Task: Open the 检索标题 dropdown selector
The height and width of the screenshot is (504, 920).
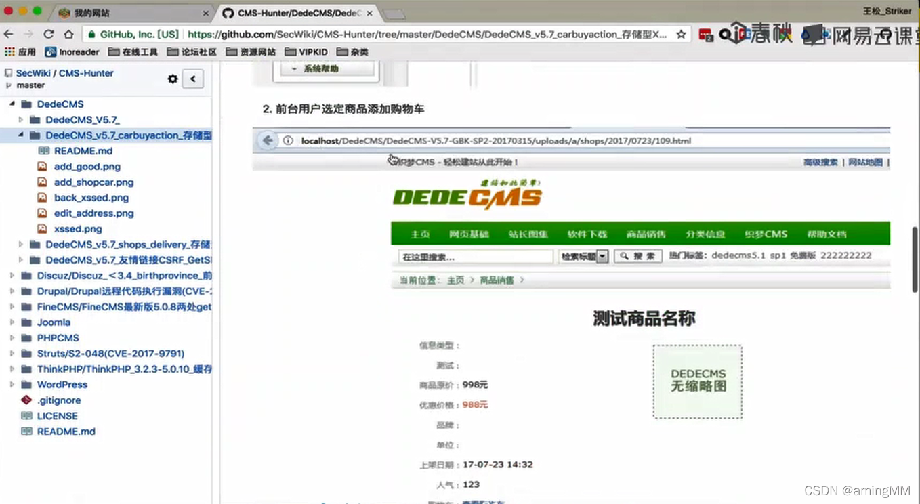Action: 583,255
